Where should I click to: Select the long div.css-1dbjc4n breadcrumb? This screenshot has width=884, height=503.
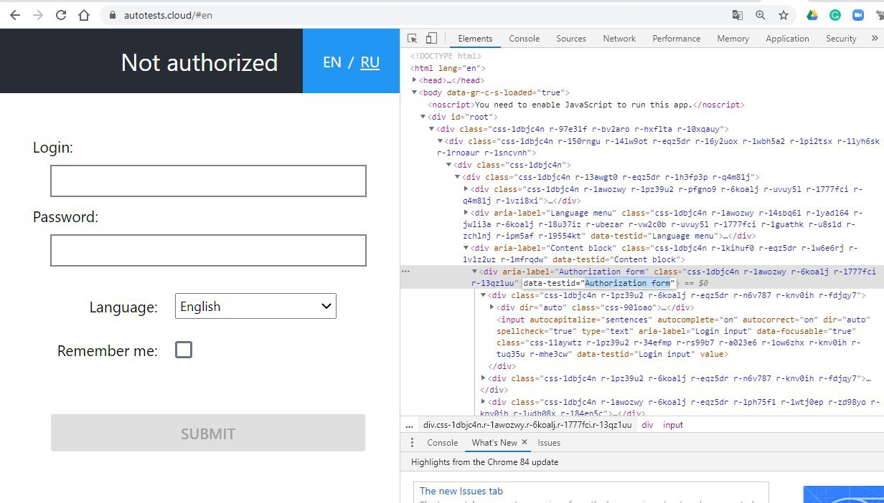tap(527, 425)
